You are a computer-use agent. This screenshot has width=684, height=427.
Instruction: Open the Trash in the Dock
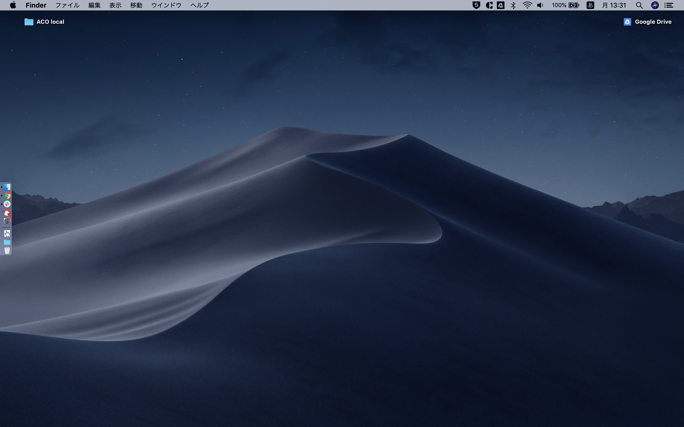(x=7, y=251)
